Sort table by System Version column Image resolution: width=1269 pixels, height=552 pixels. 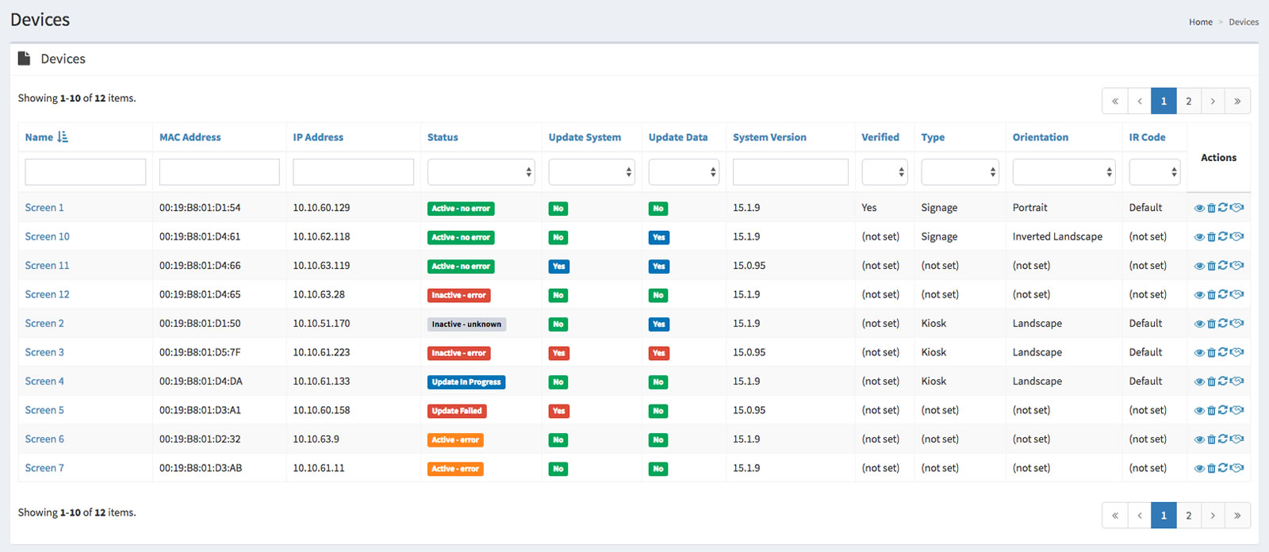point(769,137)
